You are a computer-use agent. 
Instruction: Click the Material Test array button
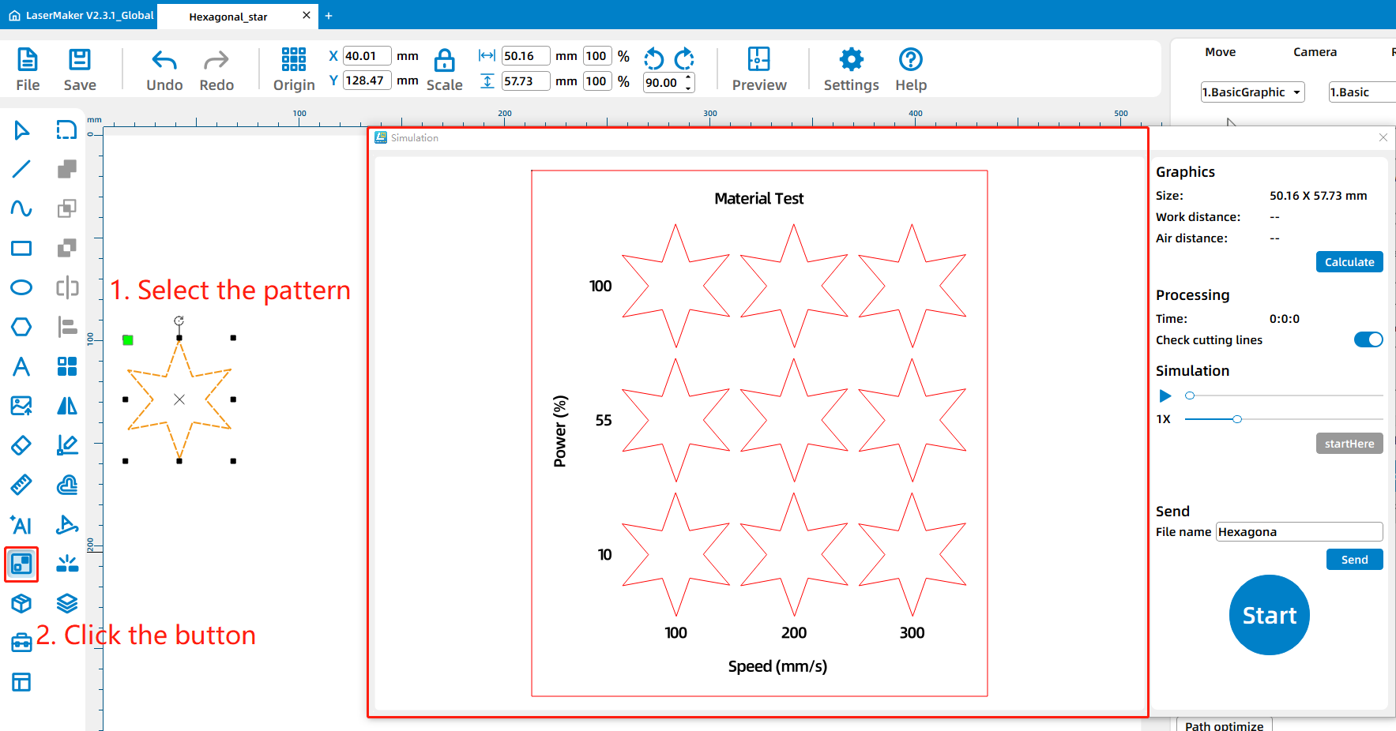pyautogui.click(x=21, y=564)
